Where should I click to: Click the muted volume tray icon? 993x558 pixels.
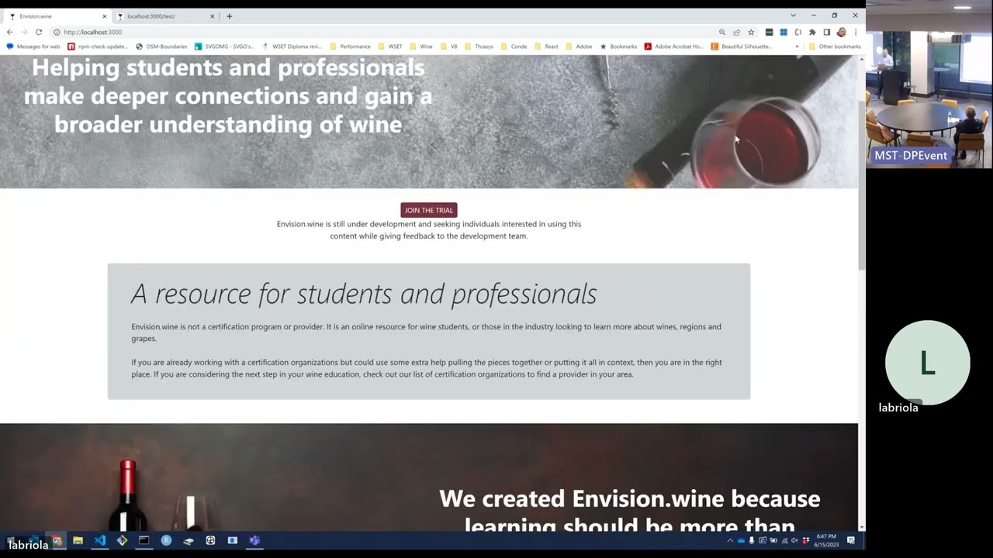point(794,540)
